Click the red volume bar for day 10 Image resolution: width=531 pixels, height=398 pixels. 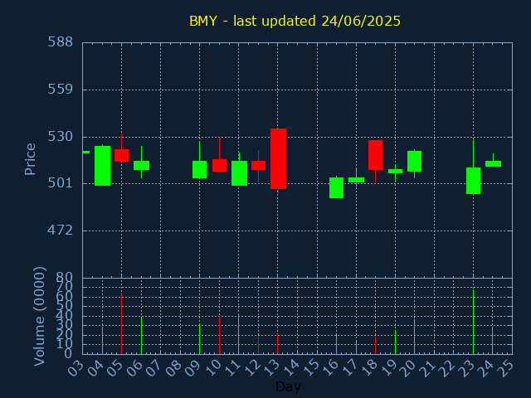click(219, 335)
